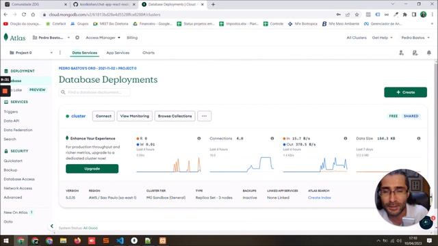The image size is (438, 246).
Task: Click the SHARED cluster tag
Action: [411, 116]
